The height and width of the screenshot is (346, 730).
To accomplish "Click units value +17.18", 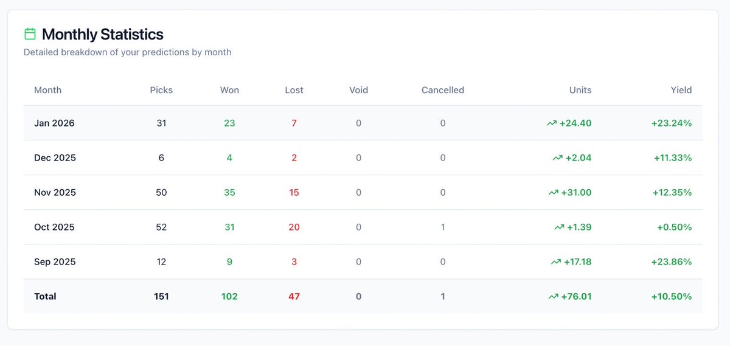I will [x=577, y=261].
